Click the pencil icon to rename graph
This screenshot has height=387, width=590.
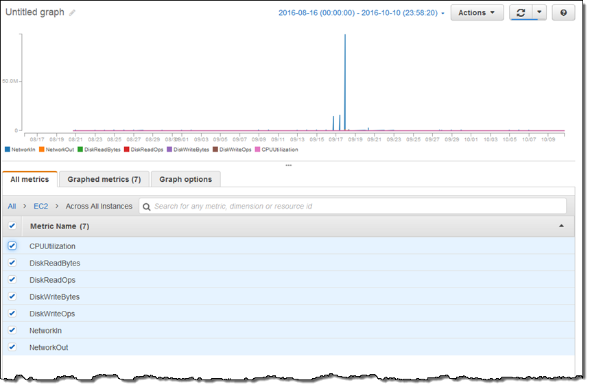[x=73, y=13]
